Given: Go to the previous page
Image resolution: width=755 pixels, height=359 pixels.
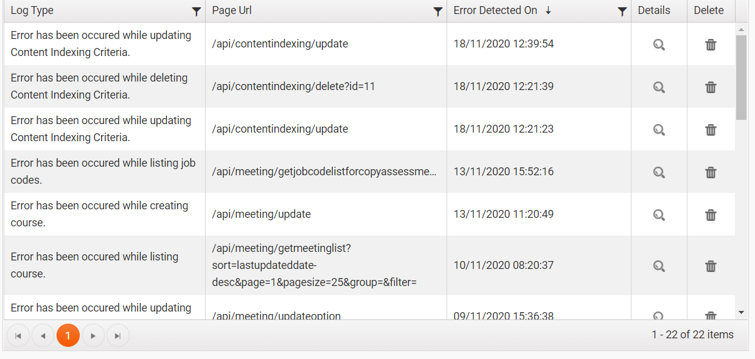Looking at the screenshot, I should (x=43, y=335).
